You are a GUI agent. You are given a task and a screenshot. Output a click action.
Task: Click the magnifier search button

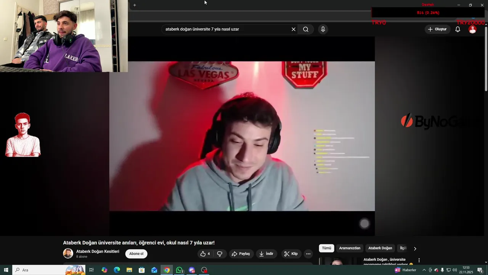(306, 29)
